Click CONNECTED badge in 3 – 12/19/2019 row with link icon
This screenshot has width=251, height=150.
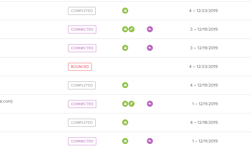coord(82,29)
